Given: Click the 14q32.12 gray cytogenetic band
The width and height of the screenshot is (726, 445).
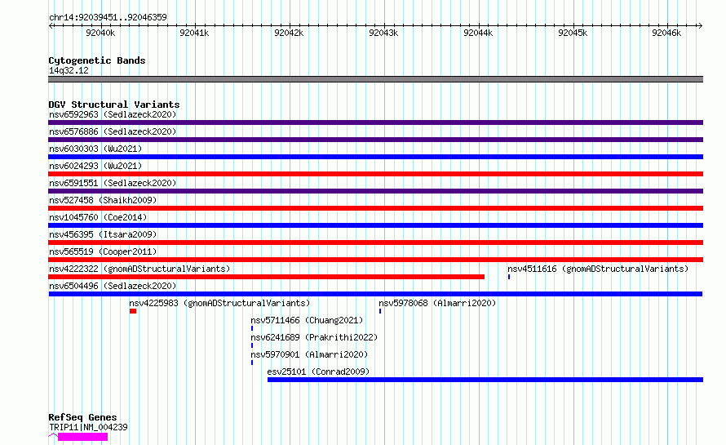Looking at the screenshot, I should click(375, 79).
